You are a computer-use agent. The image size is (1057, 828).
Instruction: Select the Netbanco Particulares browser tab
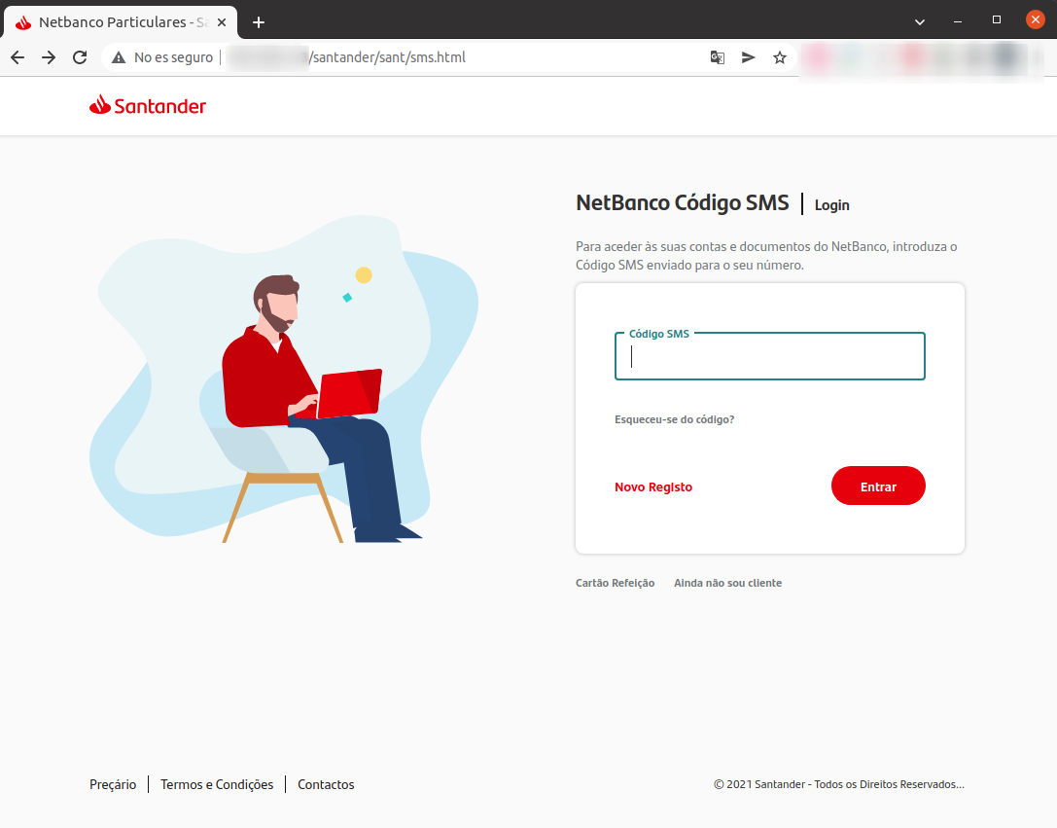click(121, 22)
